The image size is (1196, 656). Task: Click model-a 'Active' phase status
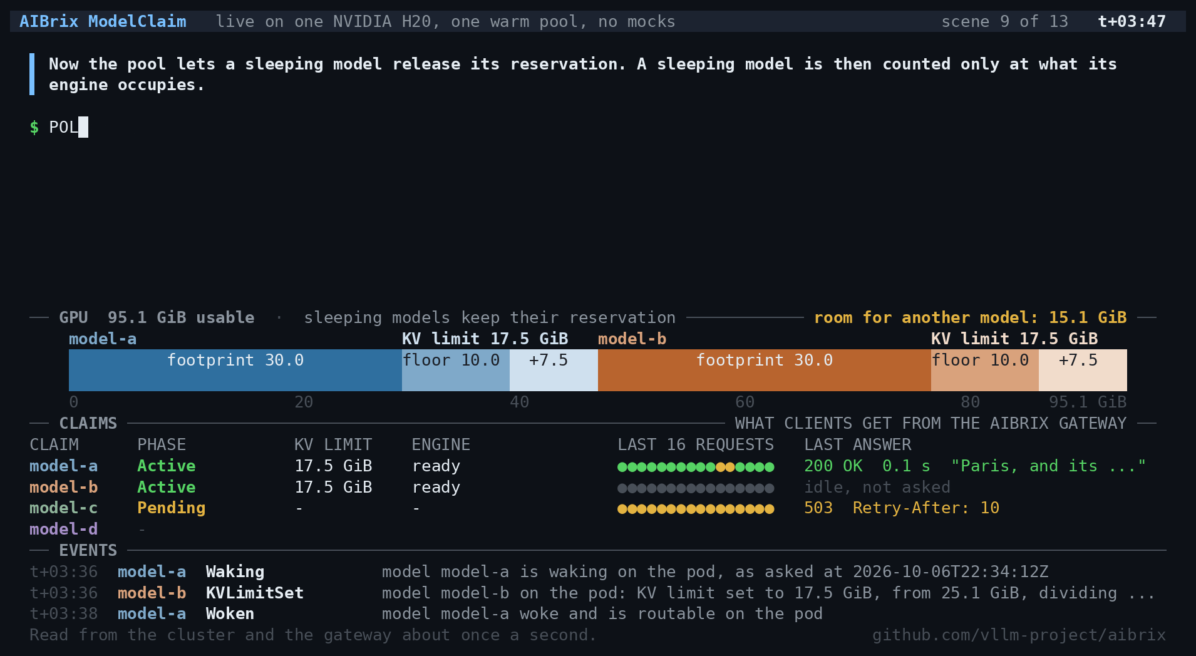pos(167,466)
